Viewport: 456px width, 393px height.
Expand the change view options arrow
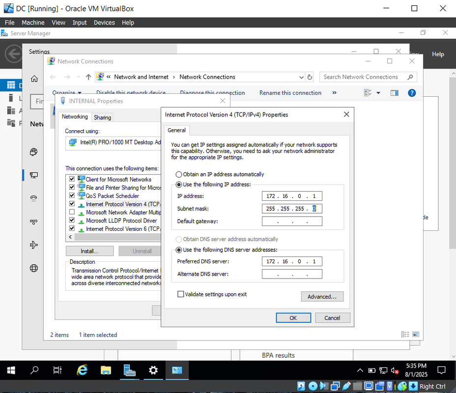coord(378,93)
